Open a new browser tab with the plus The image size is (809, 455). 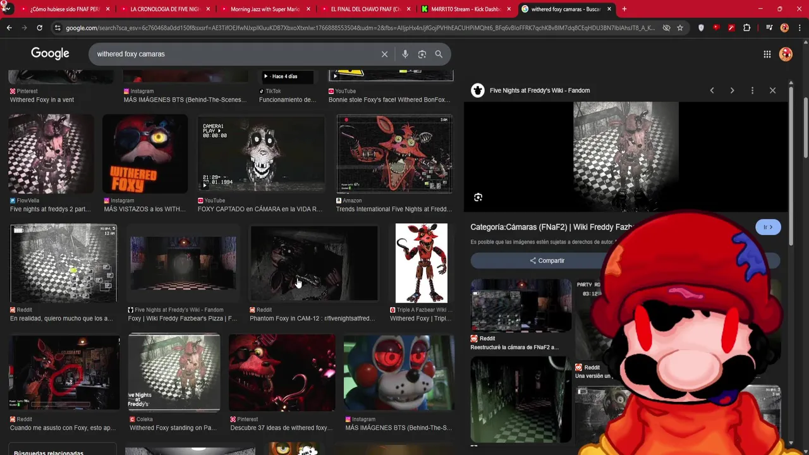624,9
